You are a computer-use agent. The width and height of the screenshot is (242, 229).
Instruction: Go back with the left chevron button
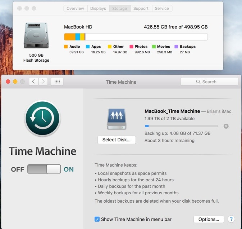(x=34, y=82)
